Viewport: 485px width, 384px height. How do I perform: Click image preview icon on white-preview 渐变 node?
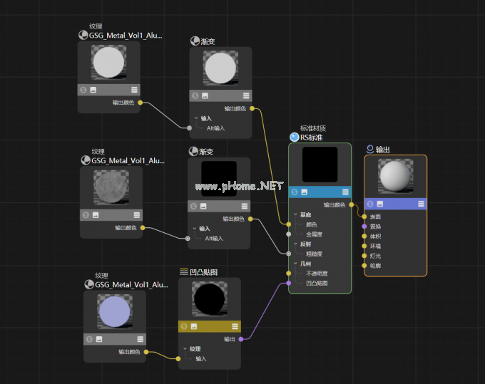[x=205, y=95]
